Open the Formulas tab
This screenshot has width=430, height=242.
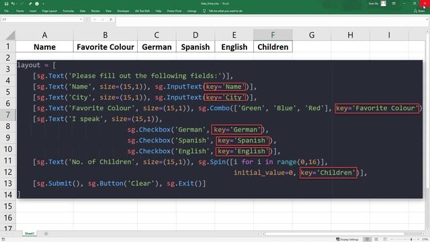coord(69,11)
